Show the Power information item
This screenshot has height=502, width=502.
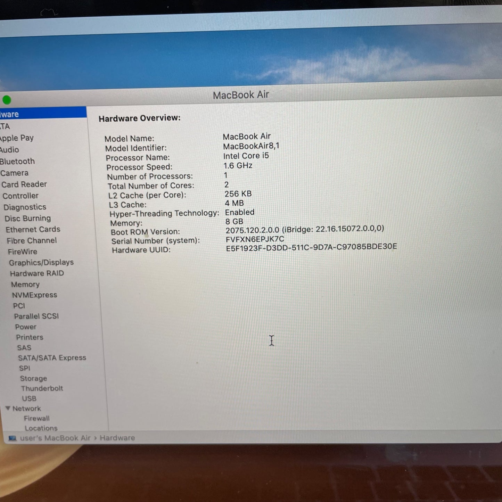[x=25, y=327]
